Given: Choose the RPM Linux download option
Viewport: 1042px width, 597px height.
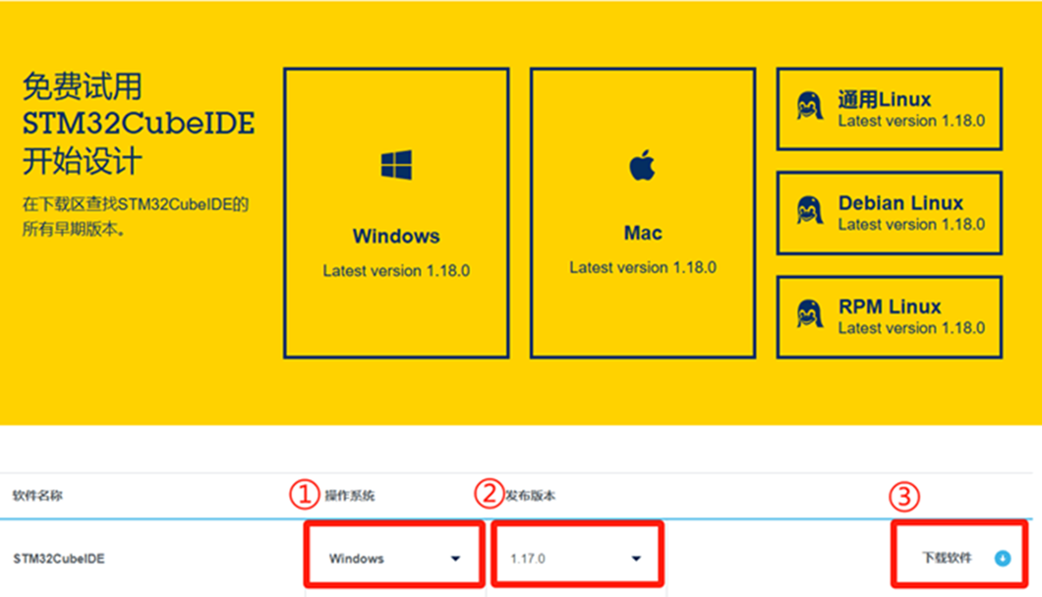Looking at the screenshot, I should 890,317.
